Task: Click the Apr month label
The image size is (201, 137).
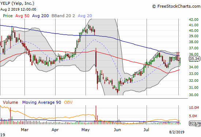Action: pyautogui.click(x=55, y=130)
